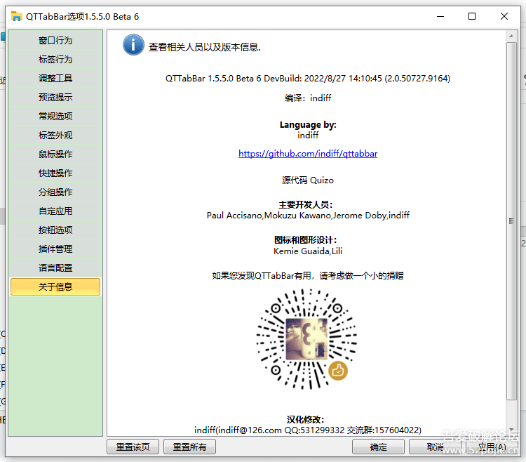Open 快捷操作 in the sidebar
The width and height of the screenshot is (526, 462).
[x=55, y=173]
